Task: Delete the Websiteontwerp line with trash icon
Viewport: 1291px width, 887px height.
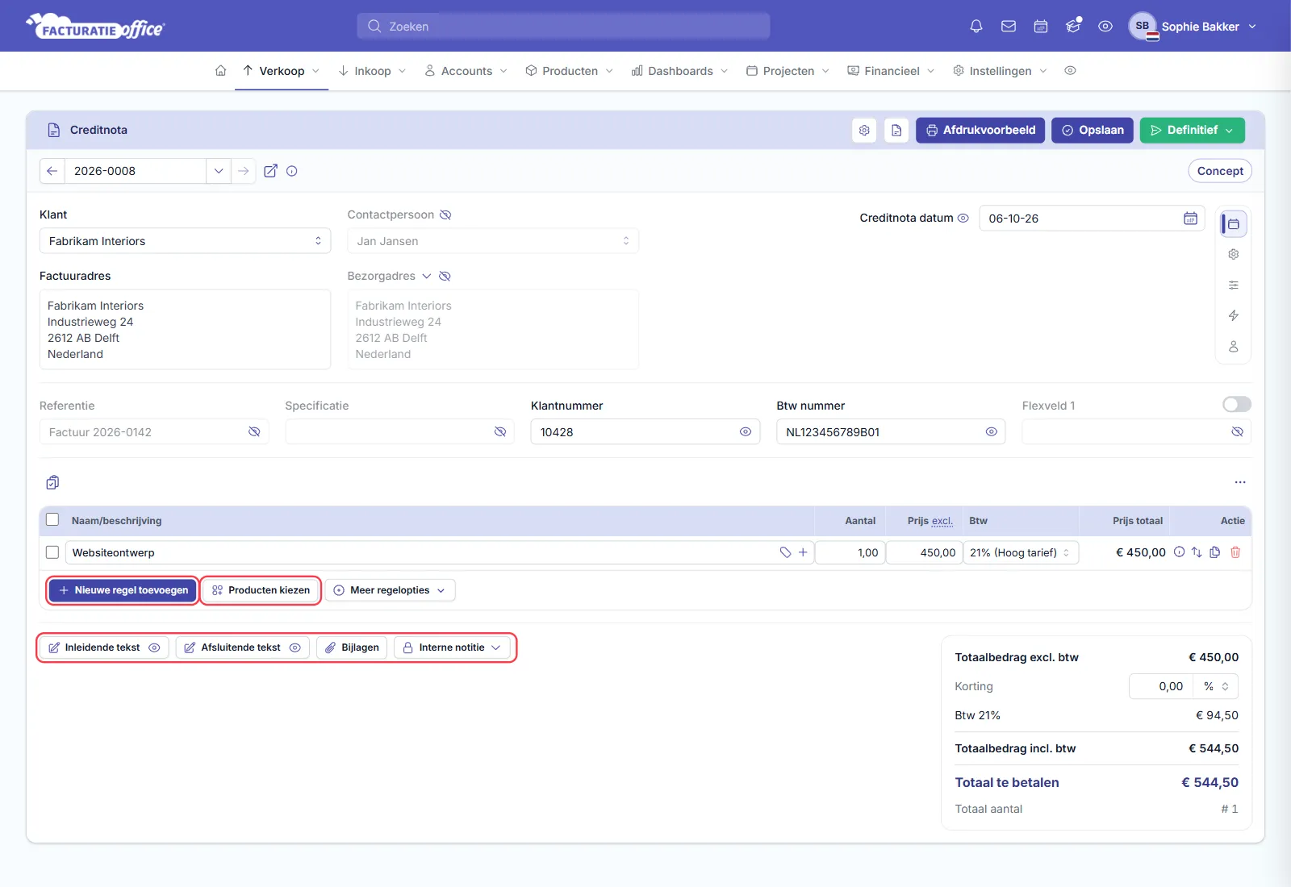Action: (1235, 552)
